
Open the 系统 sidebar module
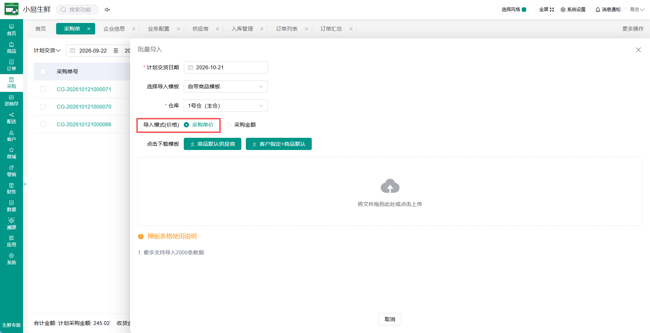(x=12, y=259)
